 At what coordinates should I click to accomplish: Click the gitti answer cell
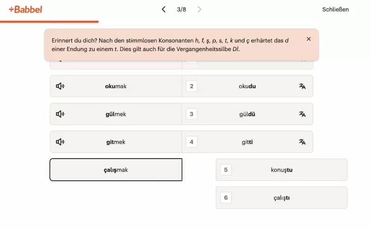(x=247, y=142)
